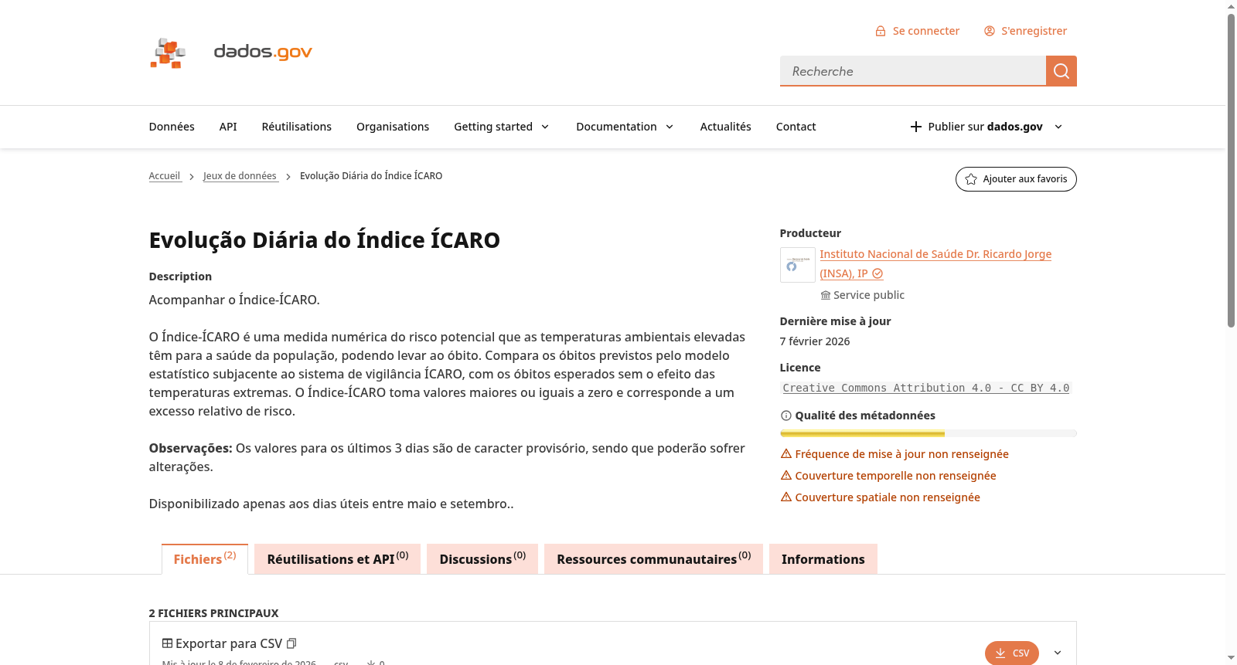Viewport: 1237px width, 665px height.
Task: Open the Ressources communautaires tab
Action: pyautogui.click(x=654, y=559)
